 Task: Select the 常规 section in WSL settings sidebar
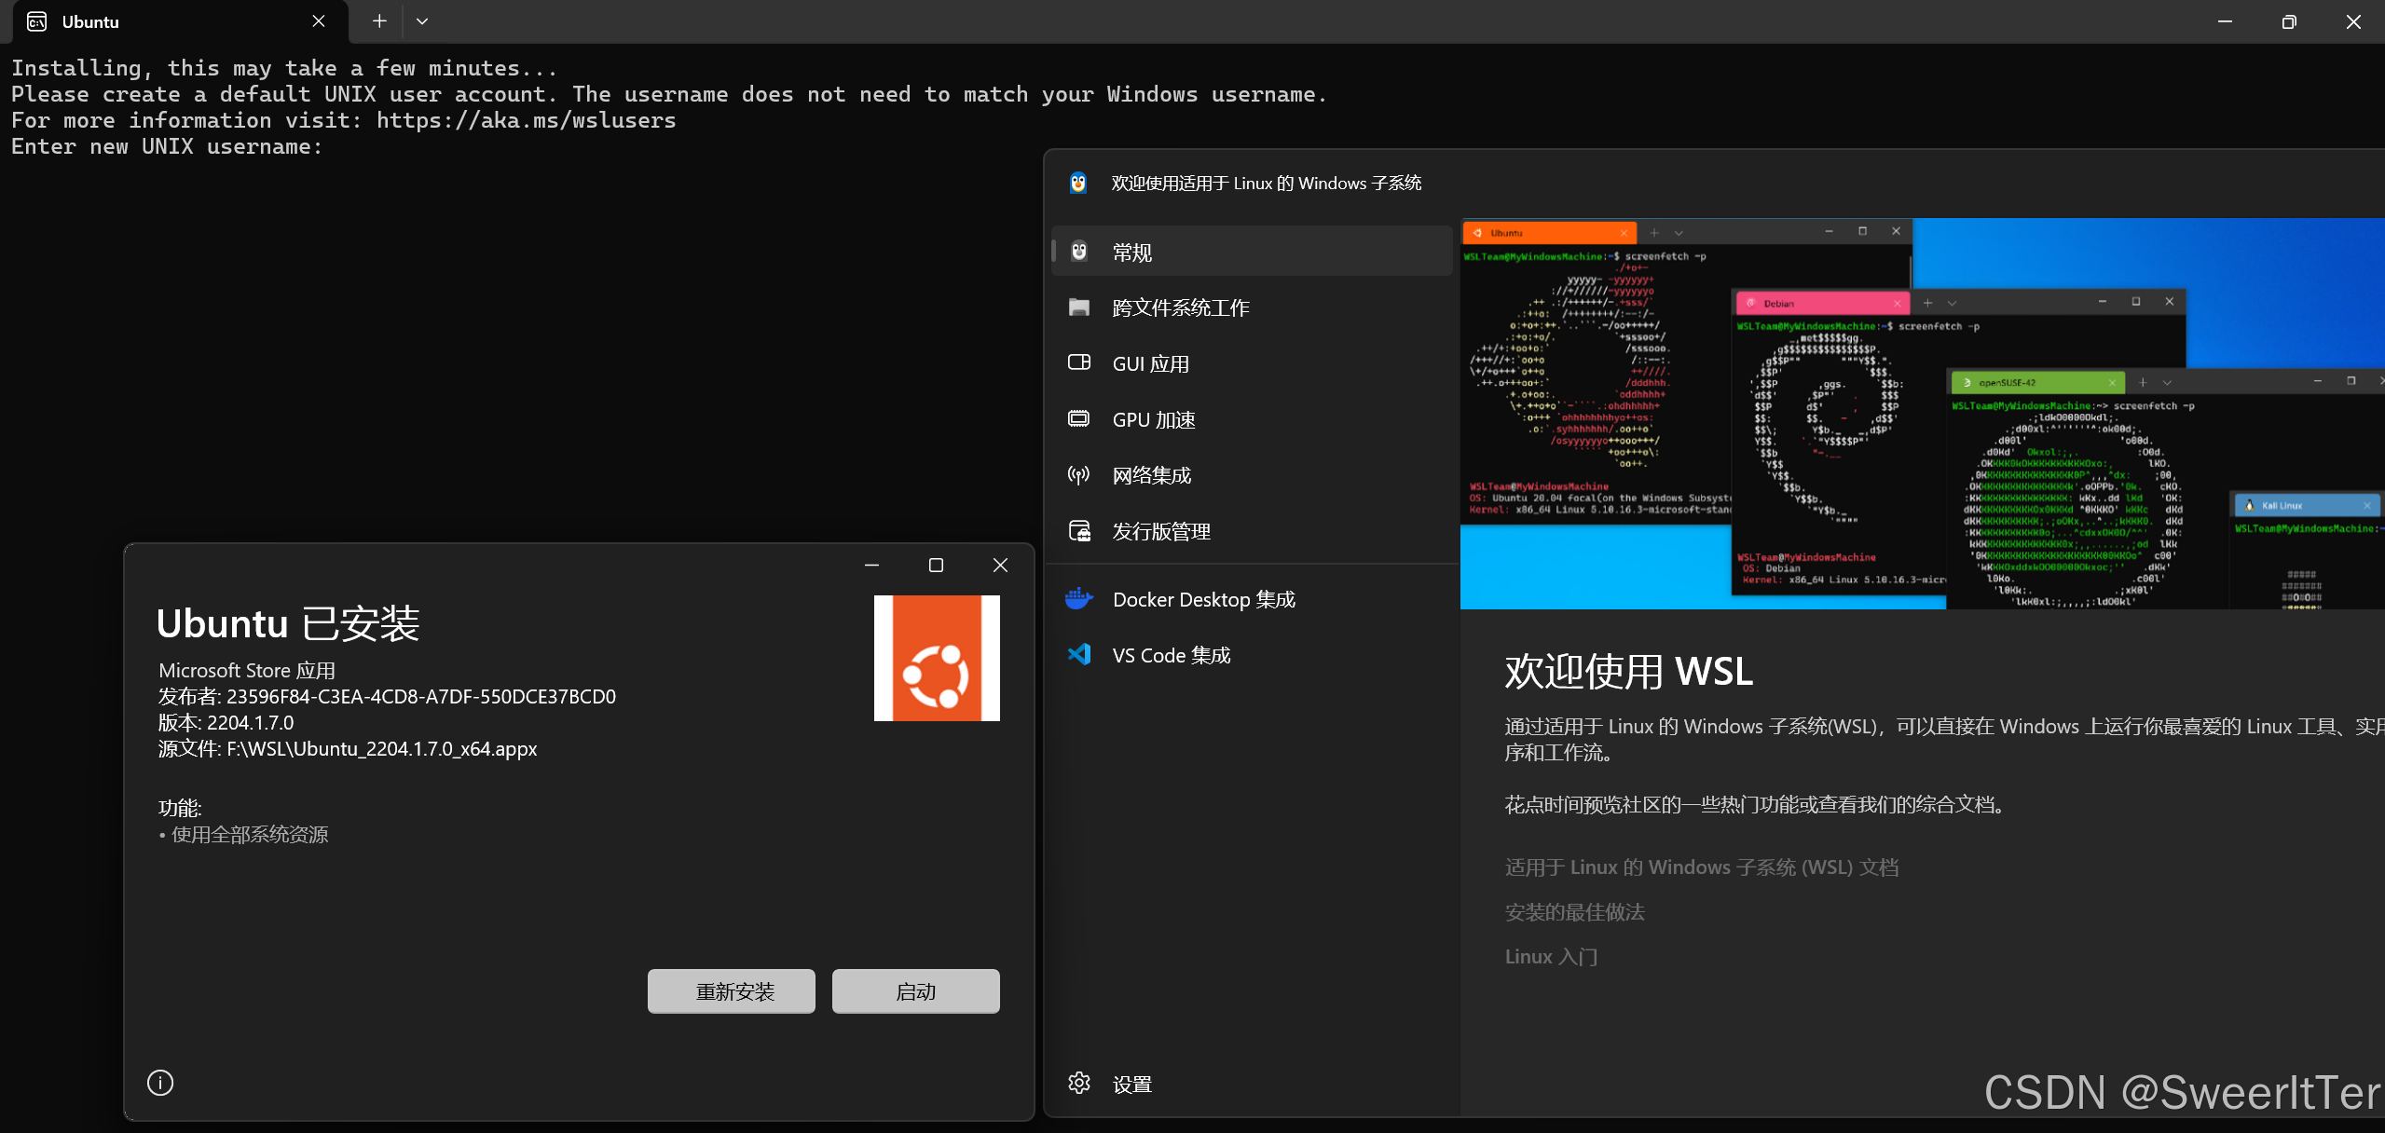point(1131,251)
